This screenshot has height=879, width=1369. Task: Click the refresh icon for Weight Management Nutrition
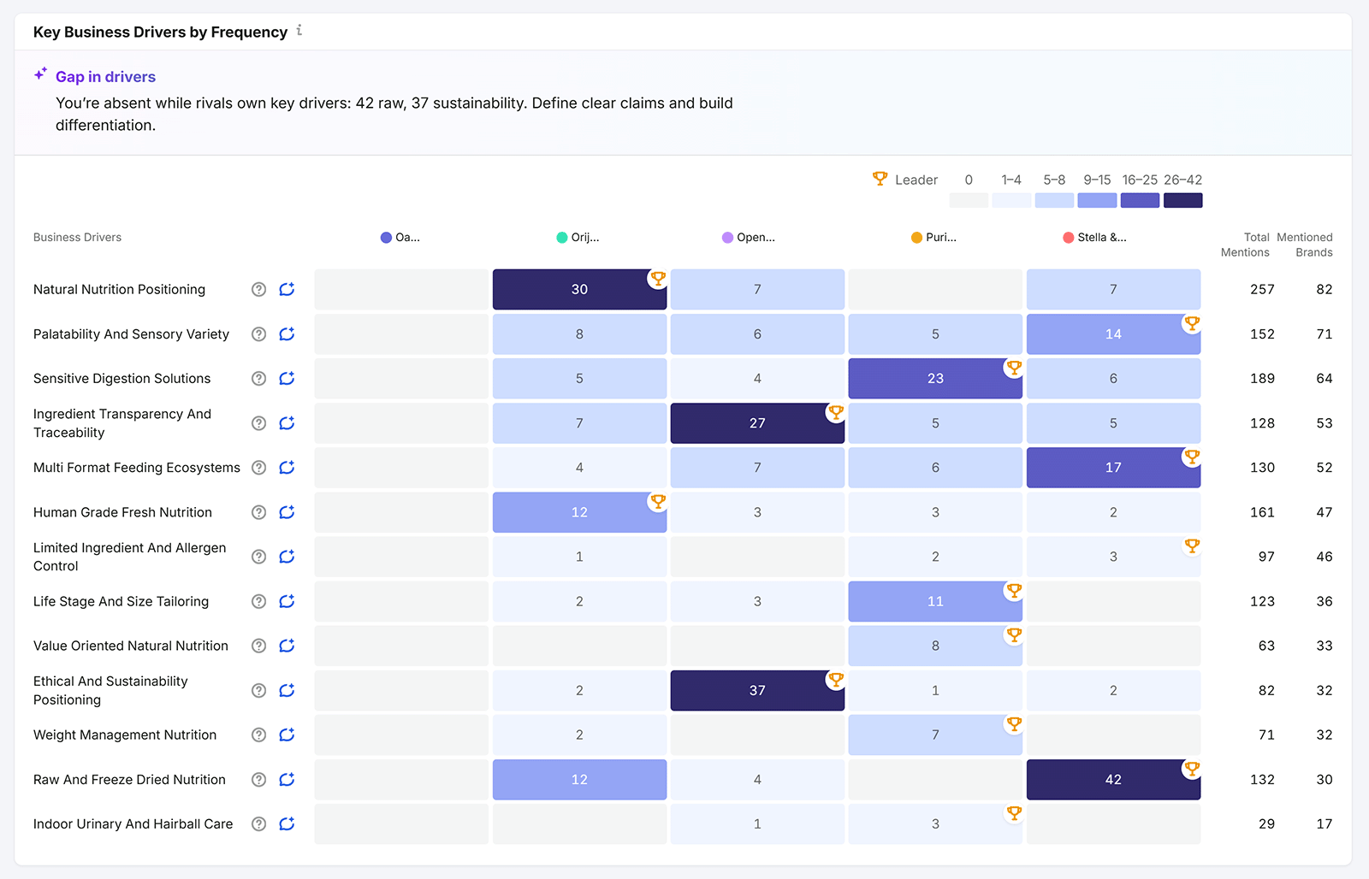[x=287, y=734]
